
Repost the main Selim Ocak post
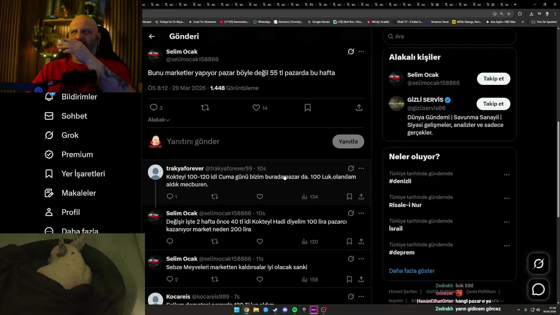pyautogui.click(x=205, y=108)
